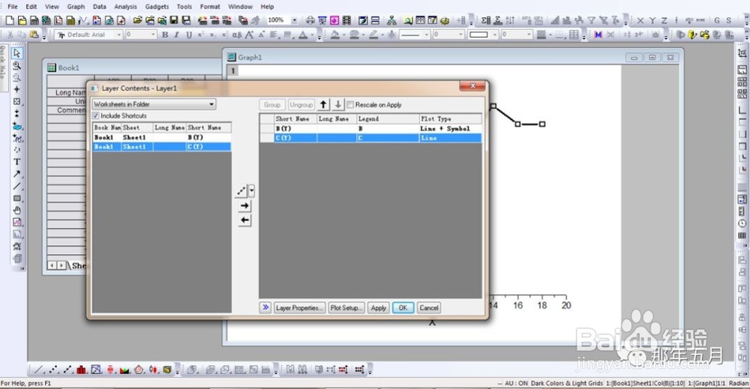750x389 pixels.
Task: Toggle Include Shortcuts checkbox
Action: coord(96,115)
